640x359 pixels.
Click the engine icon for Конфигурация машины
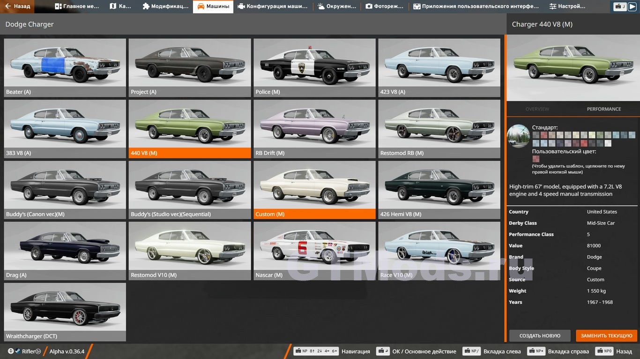(x=241, y=7)
